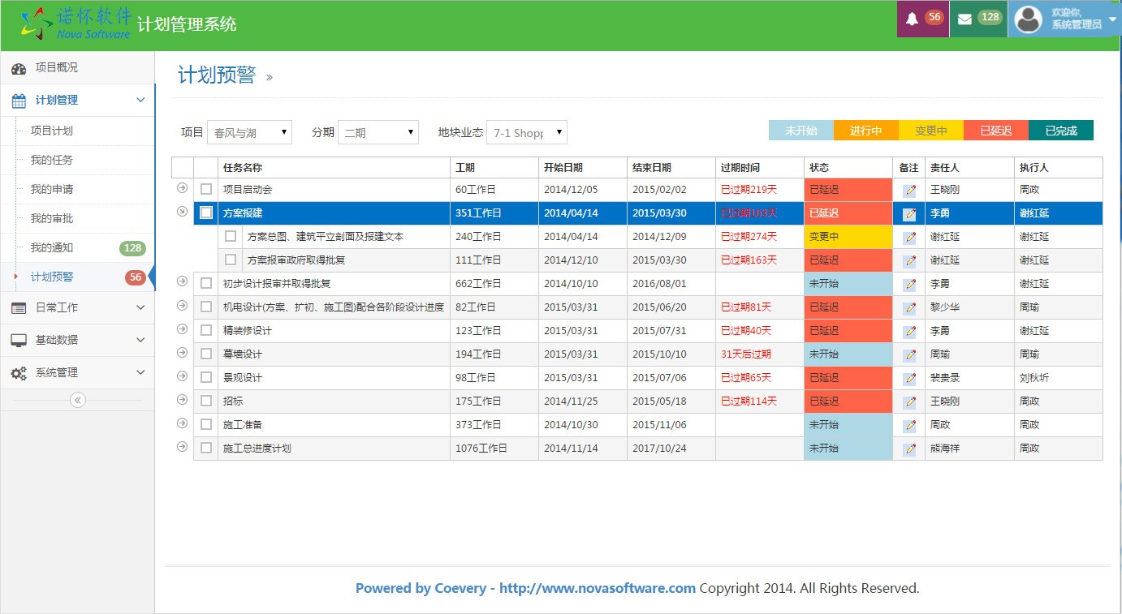Collapse the sidebar with double-arrow icon

click(x=78, y=400)
